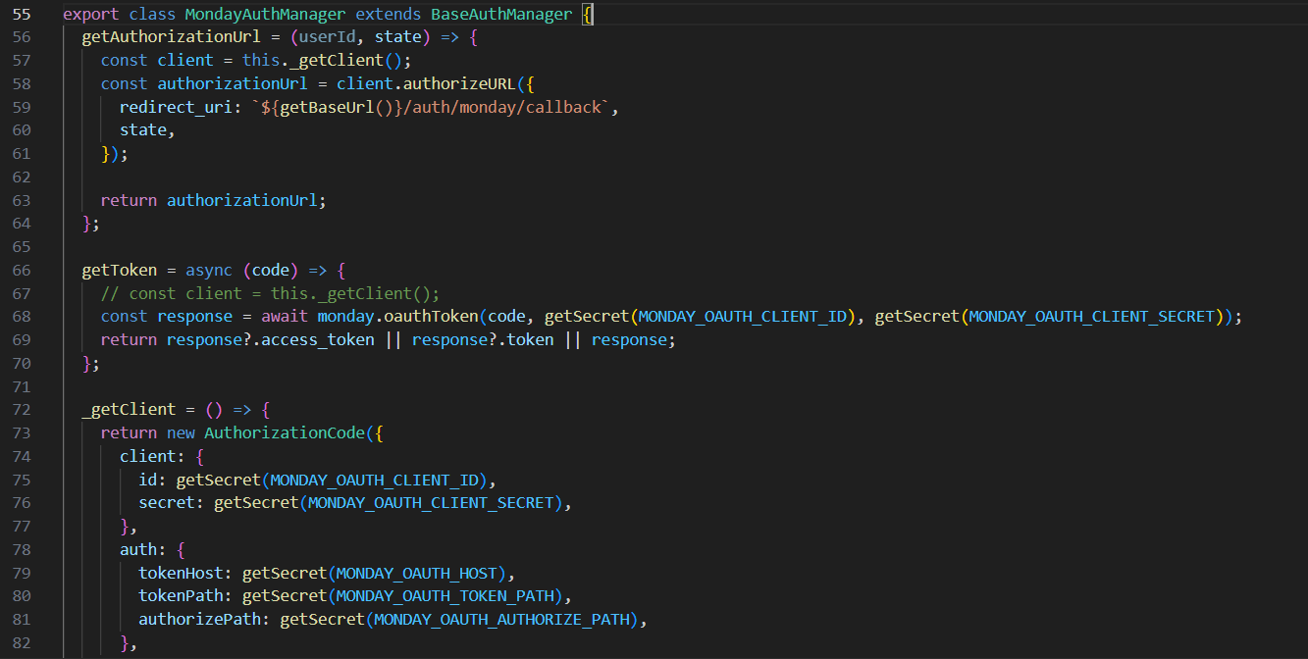Click MONDAY_OAUTH_AUTHORIZE_PATH constant
This screenshot has height=659, width=1308.
pyautogui.click(x=500, y=619)
